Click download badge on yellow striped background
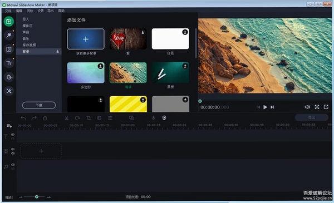334x203 pixels. 143,100
